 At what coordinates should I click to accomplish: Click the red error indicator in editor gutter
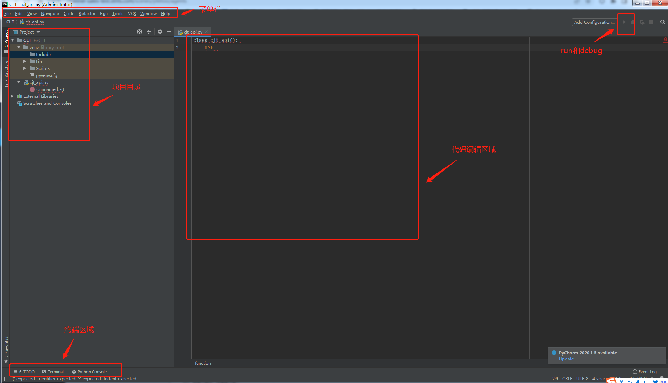665,39
